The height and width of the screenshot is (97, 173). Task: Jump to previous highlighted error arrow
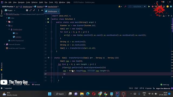[169, 16]
